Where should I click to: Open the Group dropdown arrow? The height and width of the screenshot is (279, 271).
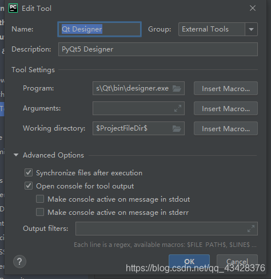coord(251,29)
